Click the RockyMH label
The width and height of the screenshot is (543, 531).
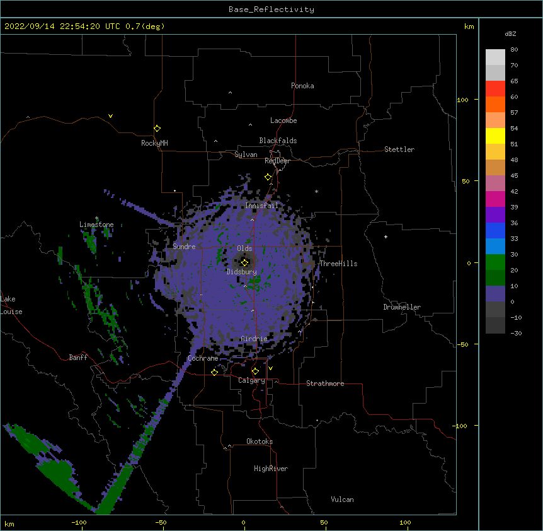pyautogui.click(x=154, y=143)
